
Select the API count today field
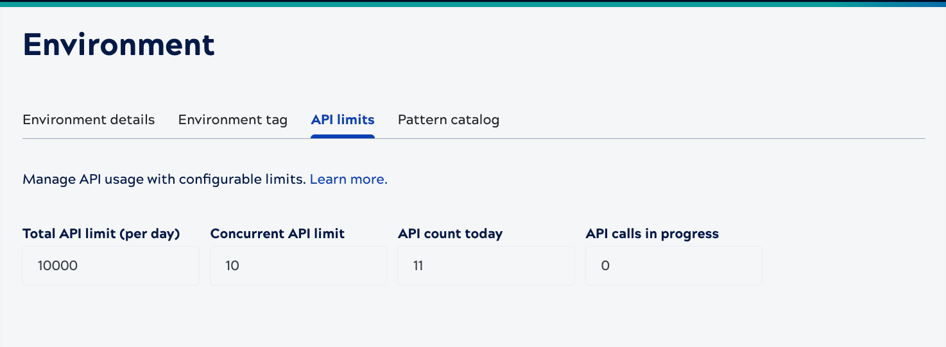[486, 266]
